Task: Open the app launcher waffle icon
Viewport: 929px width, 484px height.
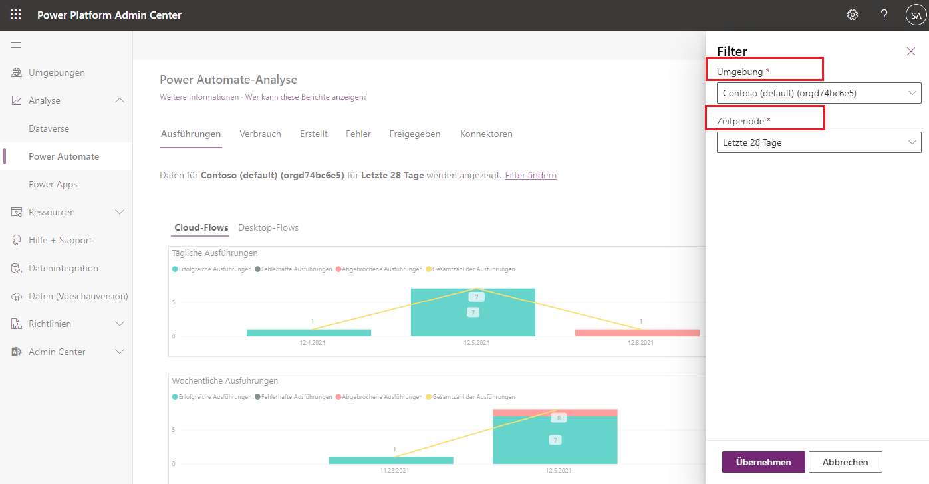Action: pos(15,15)
